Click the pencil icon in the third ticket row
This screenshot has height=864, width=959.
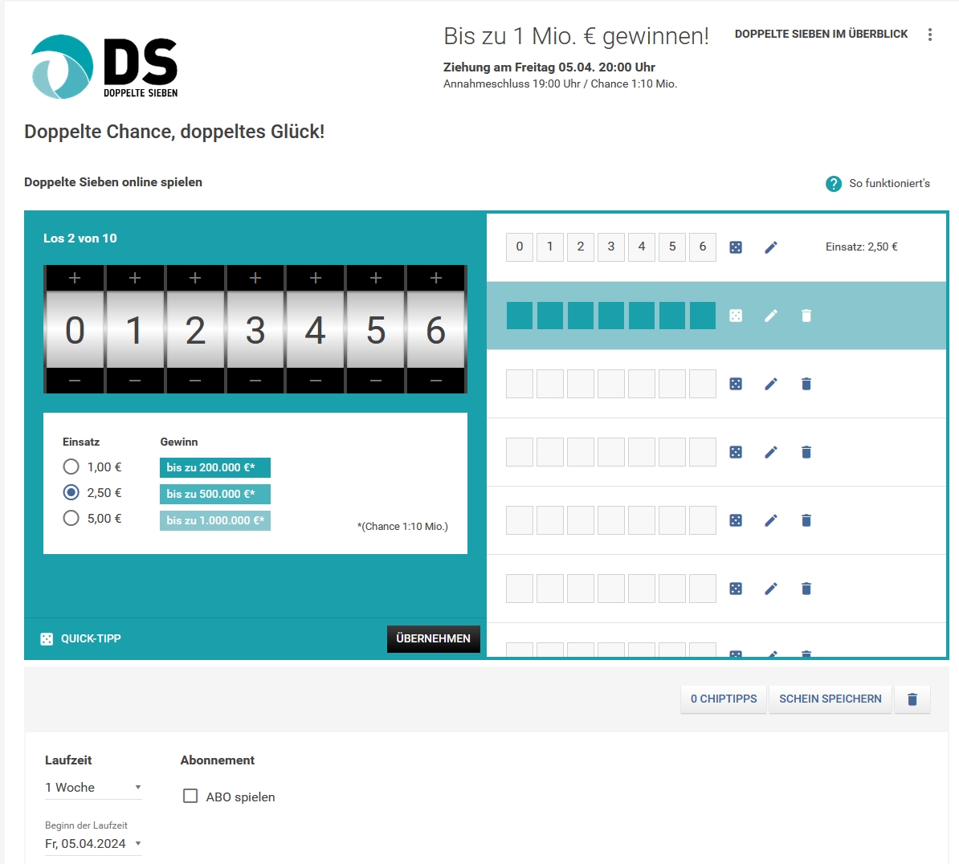pyautogui.click(x=770, y=384)
